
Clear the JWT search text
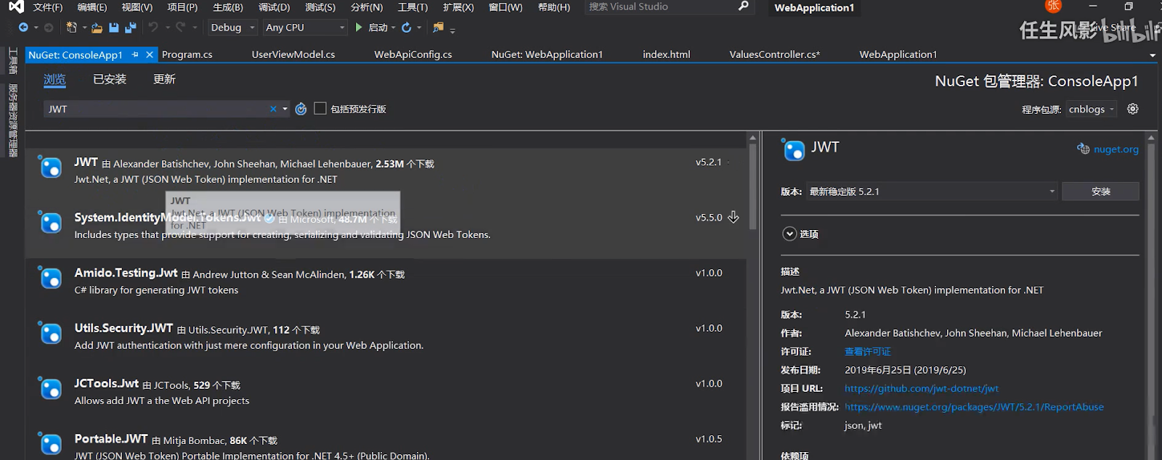click(273, 109)
